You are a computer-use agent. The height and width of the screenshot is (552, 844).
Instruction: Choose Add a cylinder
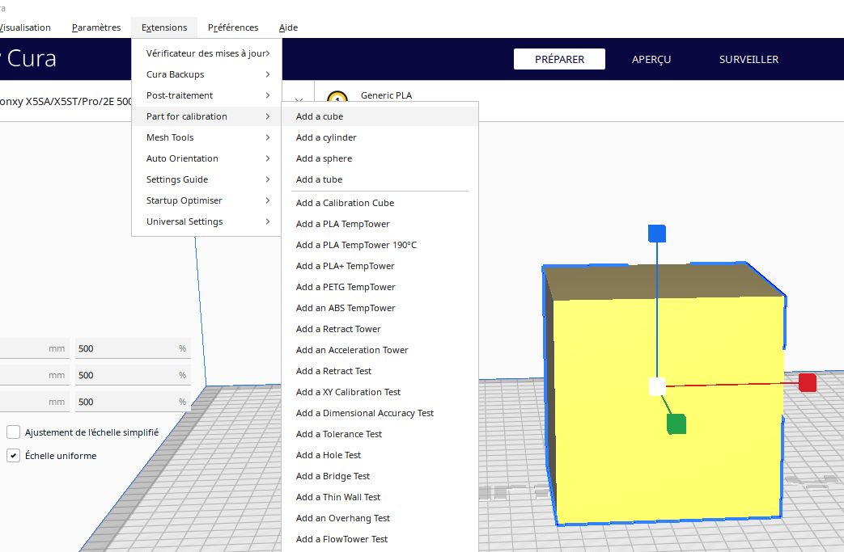tap(380, 137)
